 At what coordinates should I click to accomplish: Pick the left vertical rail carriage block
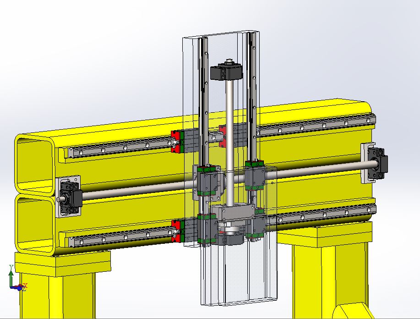(x=207, y=180)
